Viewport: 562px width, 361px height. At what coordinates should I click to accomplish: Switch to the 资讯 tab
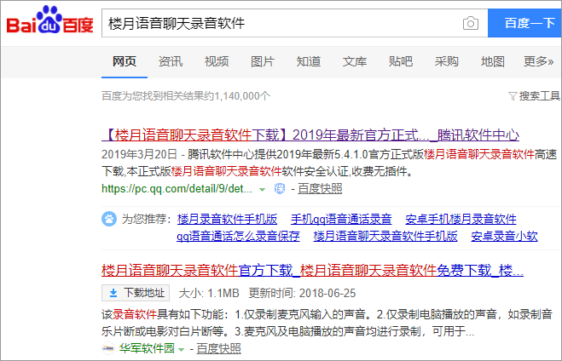[171, 61]
